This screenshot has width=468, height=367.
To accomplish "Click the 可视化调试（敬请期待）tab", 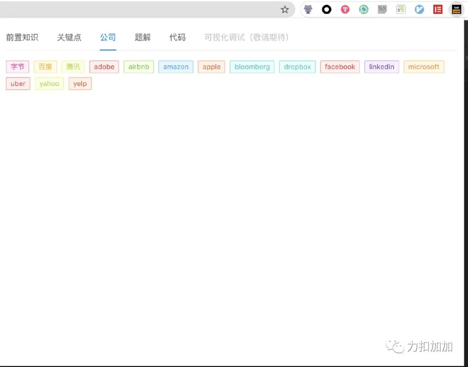I will point(247,37).
